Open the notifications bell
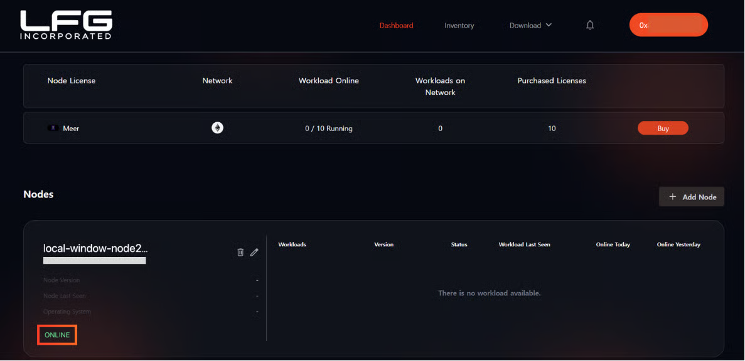The image size is (745, 361). (590, 25)
